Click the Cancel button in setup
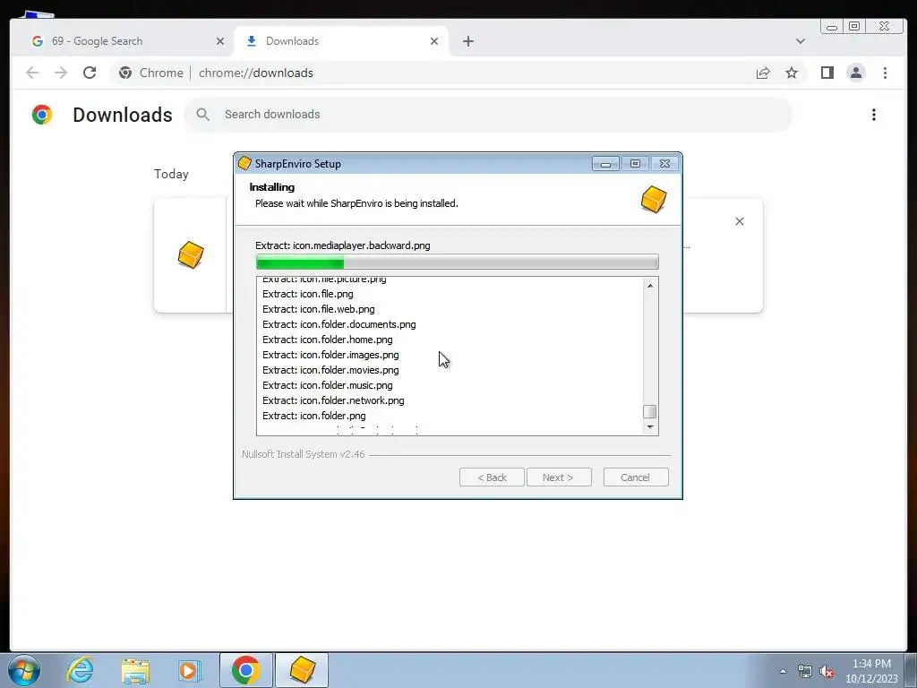The width and height of the screenshot is (917, 688). tap(636, 477)
